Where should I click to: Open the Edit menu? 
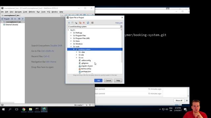click(x=7, y=12)
